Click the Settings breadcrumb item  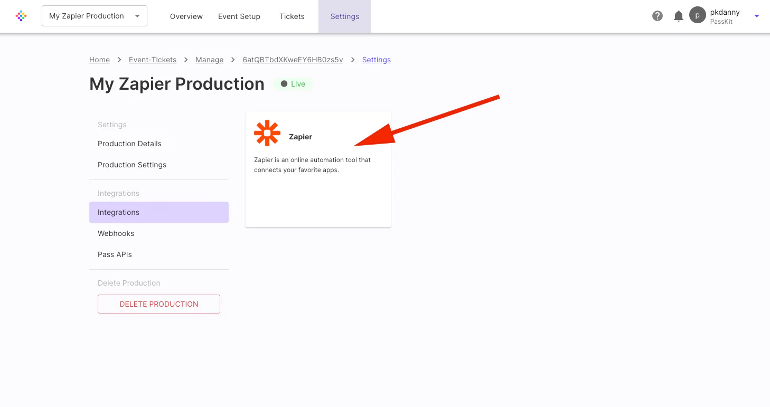click(x=377, y=60)
